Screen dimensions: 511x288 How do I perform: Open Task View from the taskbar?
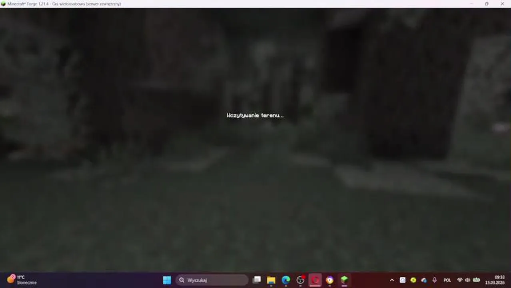click(257, 280)
